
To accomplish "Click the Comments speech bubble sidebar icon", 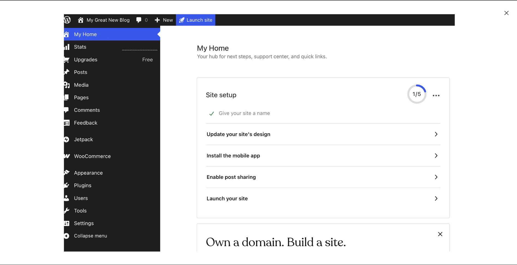I will pos(66,110).
